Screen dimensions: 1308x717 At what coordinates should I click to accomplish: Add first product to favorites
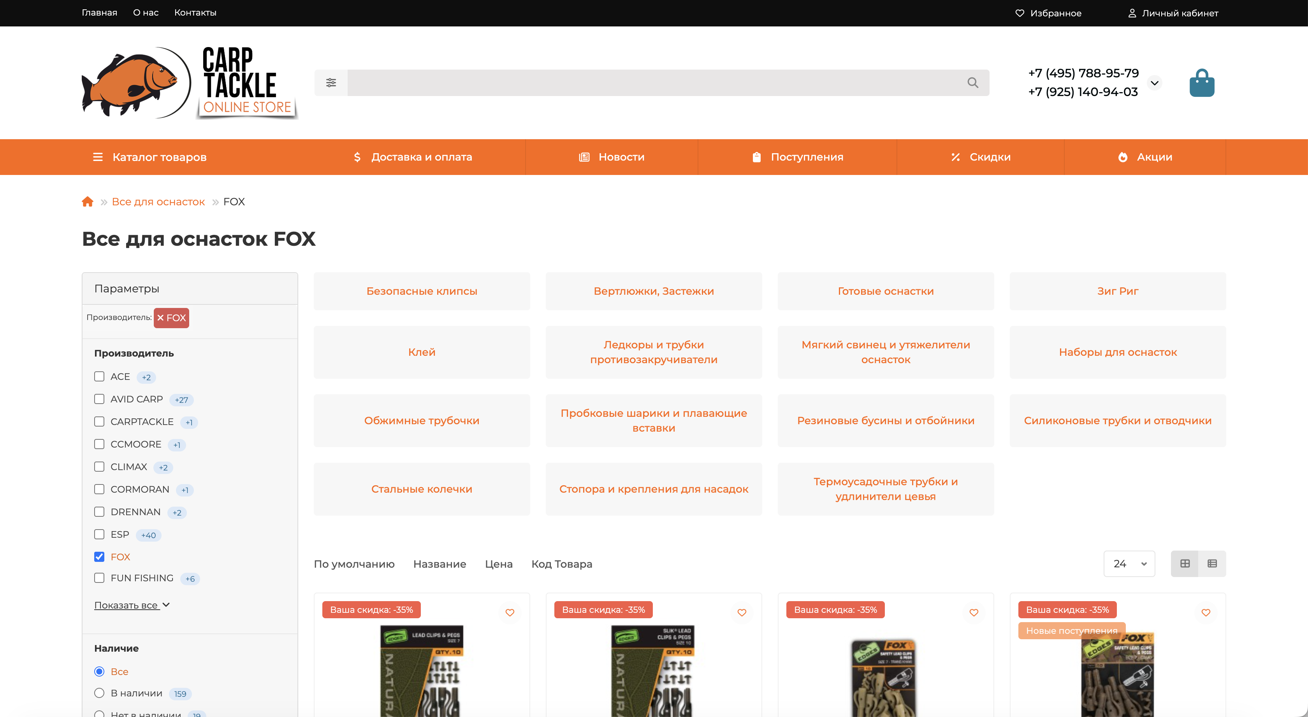pos(510,612)
